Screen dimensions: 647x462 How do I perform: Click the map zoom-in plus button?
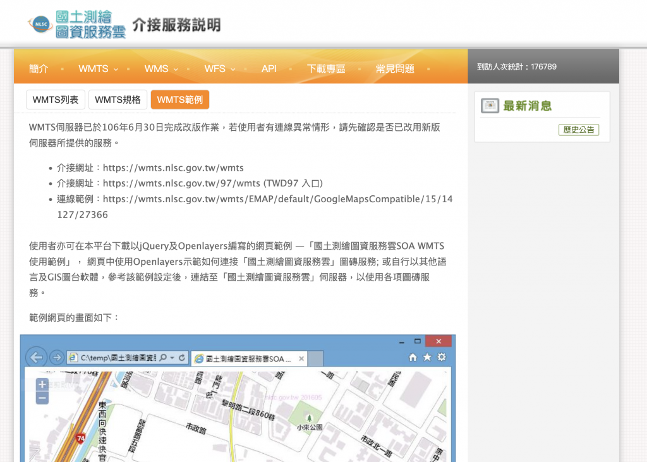[42, 384]
